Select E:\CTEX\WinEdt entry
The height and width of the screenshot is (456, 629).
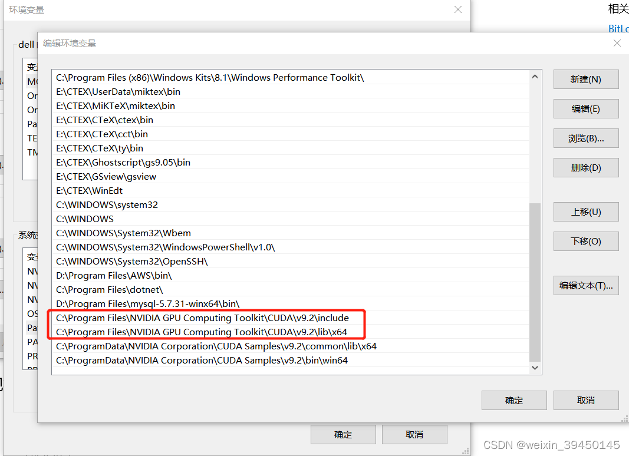click(291, 190)
